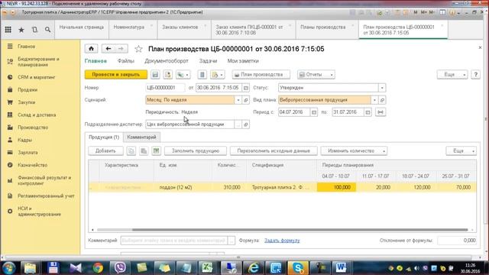Open the Зарплата section in sidebar
Image resolution: width=489 pixels, height=275 pixels.
click(28, 153)
